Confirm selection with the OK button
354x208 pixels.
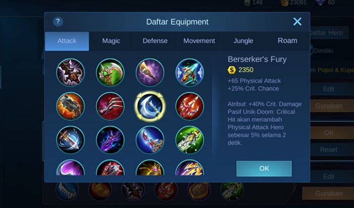[264, 169]
